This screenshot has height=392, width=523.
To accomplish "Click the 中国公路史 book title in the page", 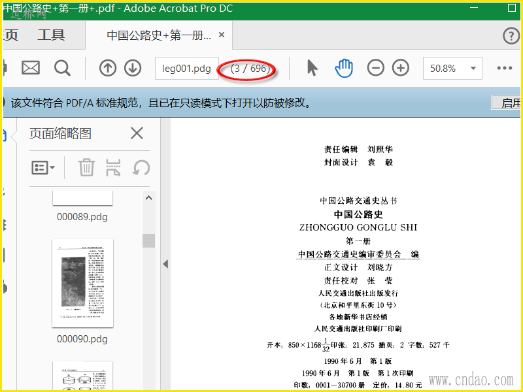I will tap(358, 214).
